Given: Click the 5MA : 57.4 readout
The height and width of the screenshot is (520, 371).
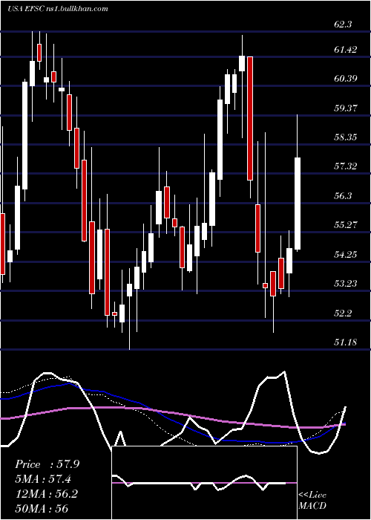Looking at the screenshot, I should 44,478.
